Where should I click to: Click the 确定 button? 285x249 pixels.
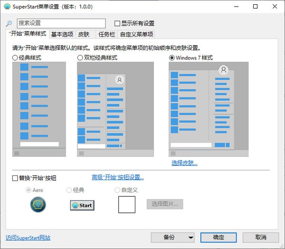pyautogui.click(x=218, y=238)
